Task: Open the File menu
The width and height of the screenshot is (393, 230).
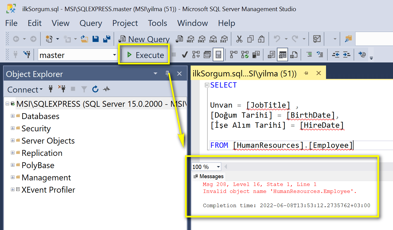Action: (x=11, y=23)
